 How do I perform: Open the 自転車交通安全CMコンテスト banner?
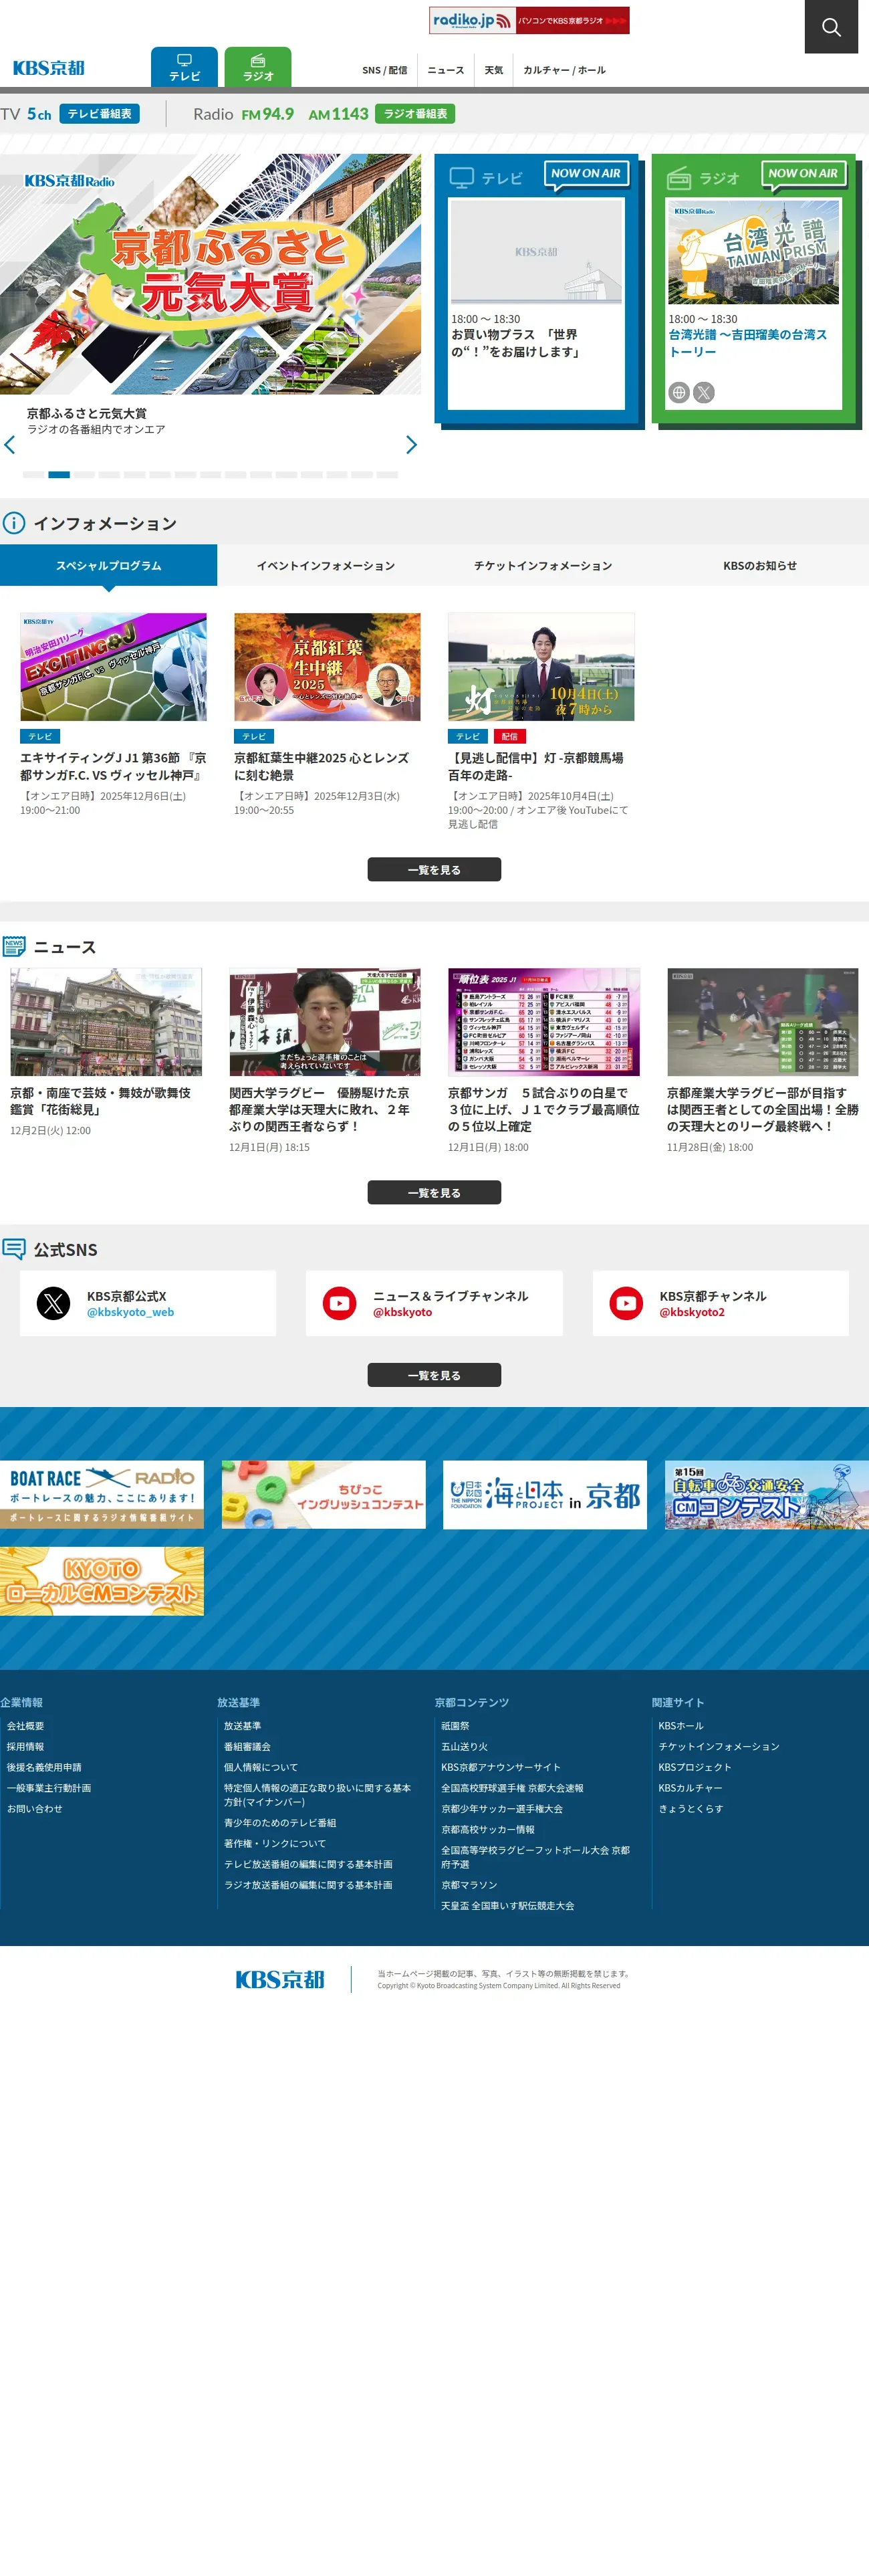point(767,1494)
